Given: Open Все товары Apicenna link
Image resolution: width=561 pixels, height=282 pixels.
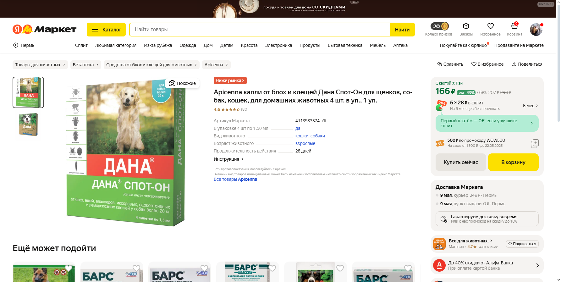Looking at the screenshot, I should (235, 179).
